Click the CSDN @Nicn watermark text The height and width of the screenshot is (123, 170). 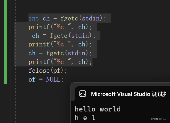coord(158,119)
